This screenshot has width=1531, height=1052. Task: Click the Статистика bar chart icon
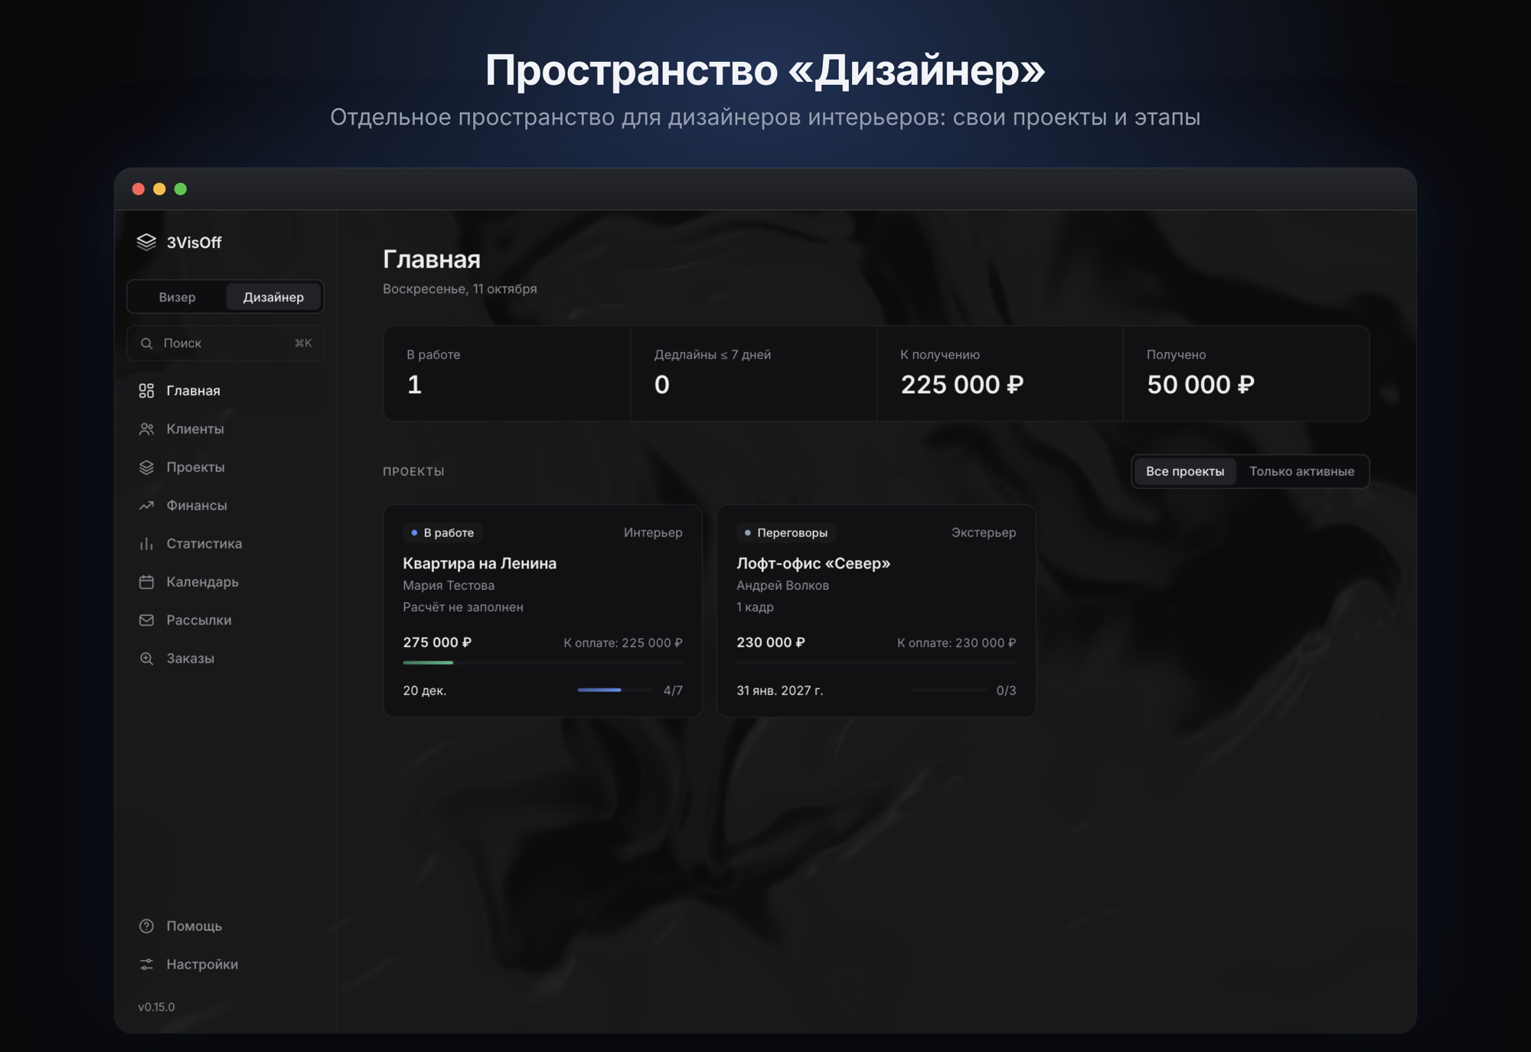tap(146, 544)
